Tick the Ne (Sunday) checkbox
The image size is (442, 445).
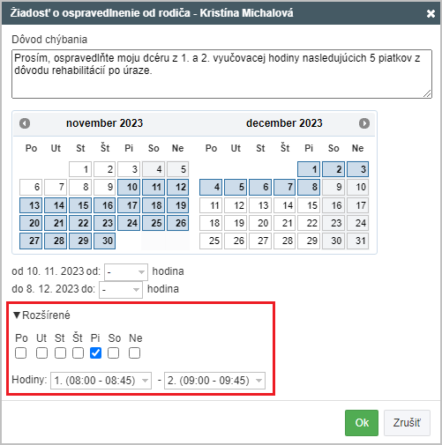pyautogui.click(x=134, y=352)
